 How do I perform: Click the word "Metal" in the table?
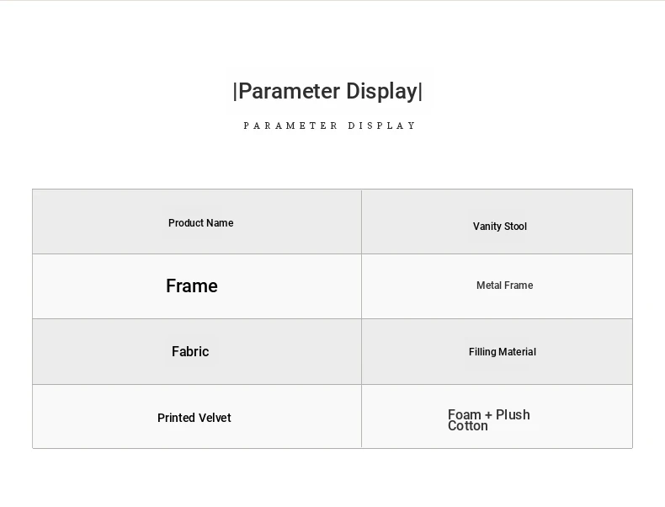point(489,286)
